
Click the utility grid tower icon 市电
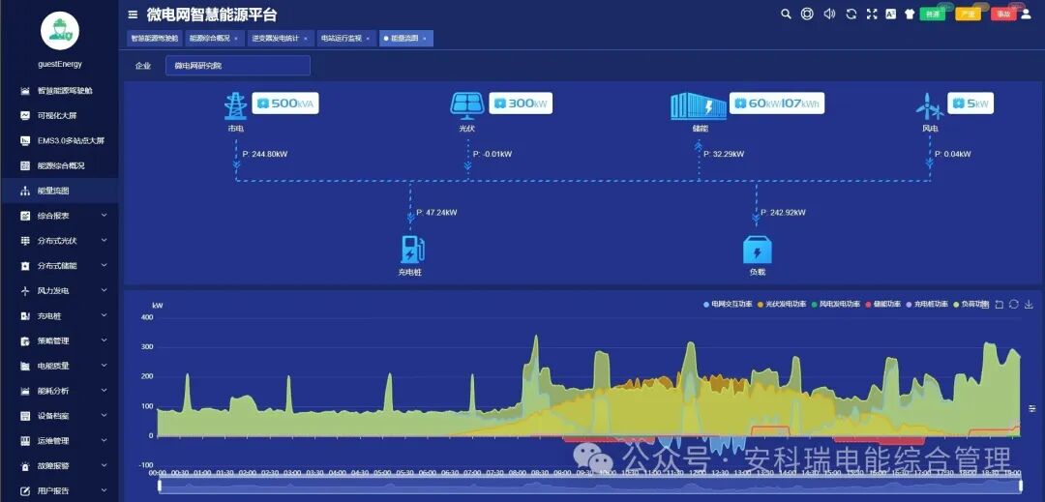(235, 105)
